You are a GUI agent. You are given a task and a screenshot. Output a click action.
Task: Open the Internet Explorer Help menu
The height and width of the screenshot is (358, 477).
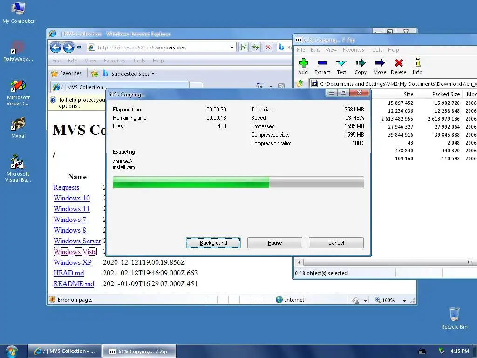[158, 61]
